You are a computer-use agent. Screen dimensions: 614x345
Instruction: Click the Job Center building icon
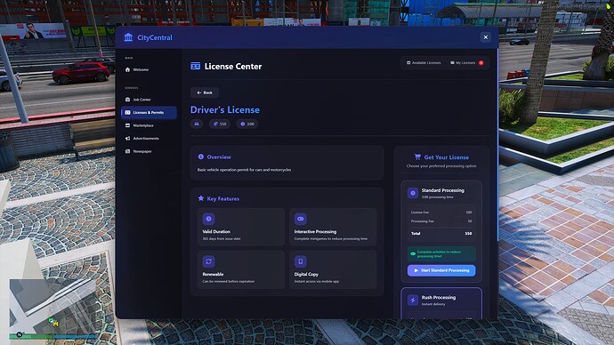coord(127,100)
